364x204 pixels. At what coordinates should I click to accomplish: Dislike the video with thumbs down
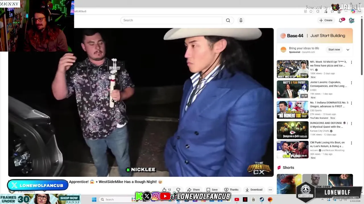point(178,190)
